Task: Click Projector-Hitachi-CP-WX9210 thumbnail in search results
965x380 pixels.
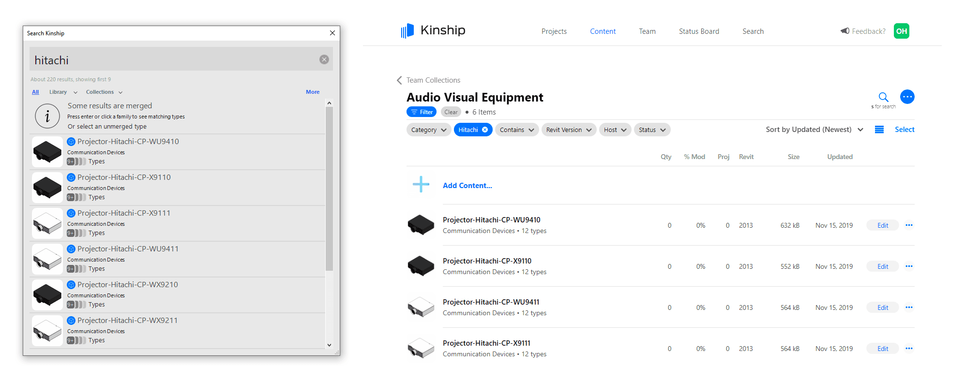Action: point(47,295)
